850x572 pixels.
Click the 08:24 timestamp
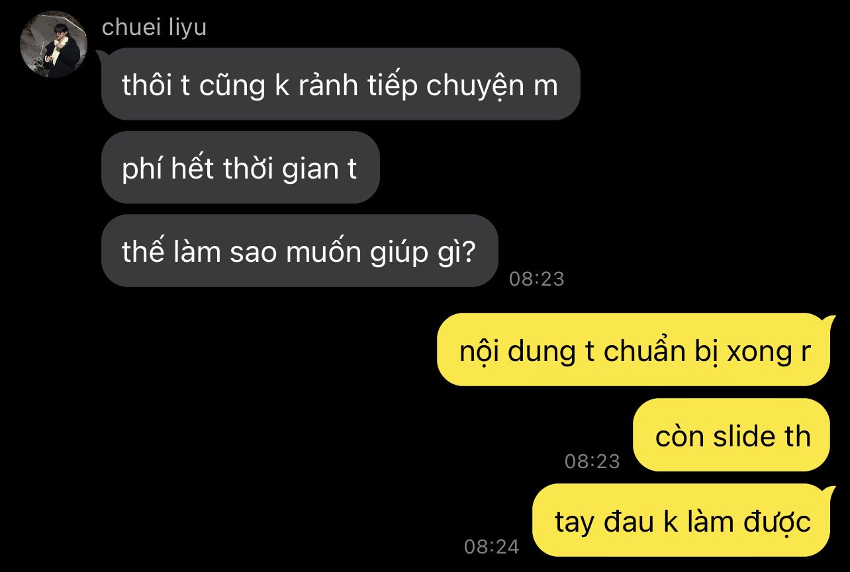tap(492, 546)
